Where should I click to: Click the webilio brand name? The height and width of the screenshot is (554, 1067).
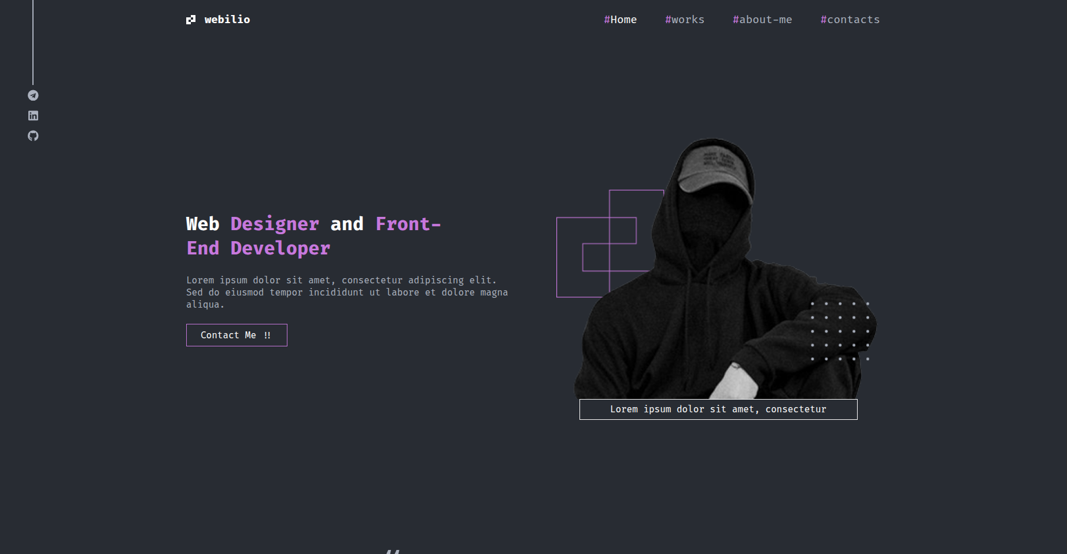pyautogui.click(x=227, y=20)
